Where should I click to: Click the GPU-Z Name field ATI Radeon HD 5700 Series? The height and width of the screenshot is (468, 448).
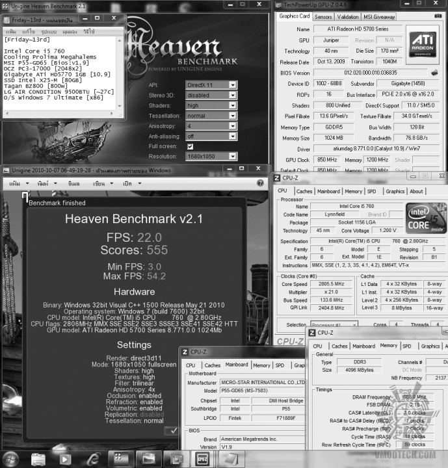pyautogui.click(x=358, y=29)
